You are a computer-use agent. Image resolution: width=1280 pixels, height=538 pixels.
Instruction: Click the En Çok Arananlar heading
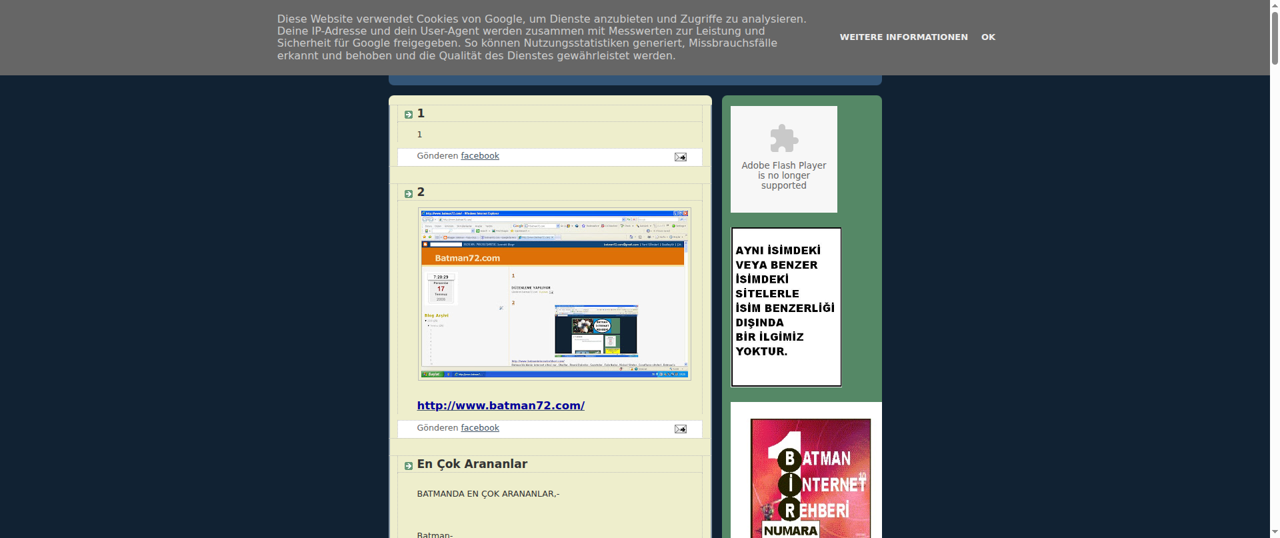point(472,464)
